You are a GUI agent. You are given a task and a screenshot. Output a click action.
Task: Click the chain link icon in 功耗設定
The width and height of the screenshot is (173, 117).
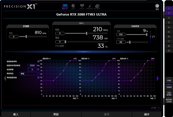tap(153, 36)
